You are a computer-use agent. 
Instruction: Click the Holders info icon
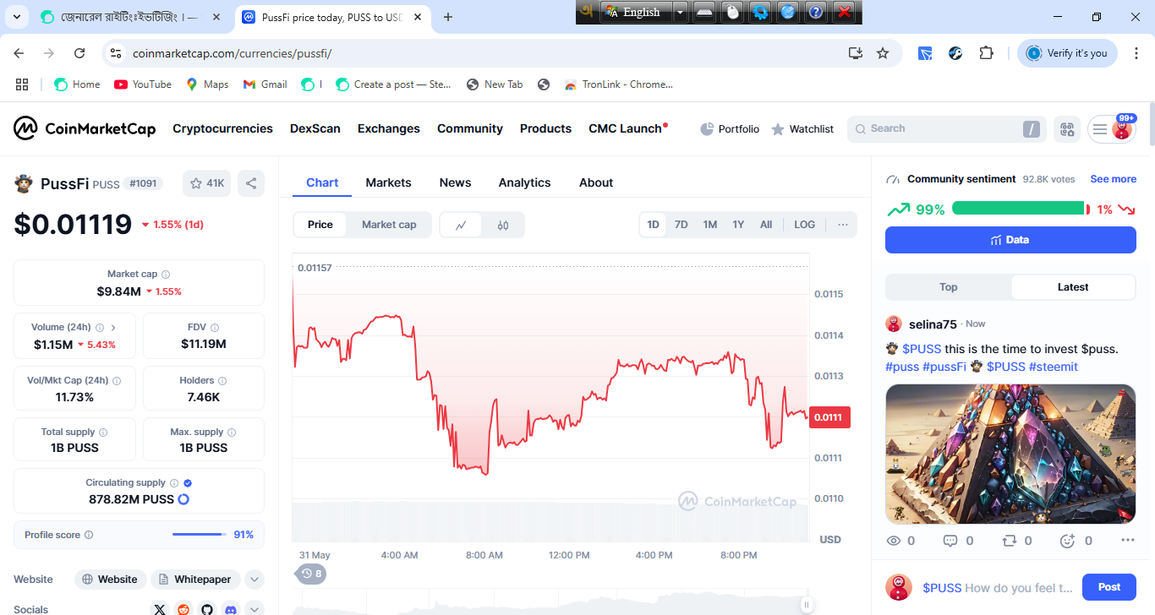tap(222, 381)
